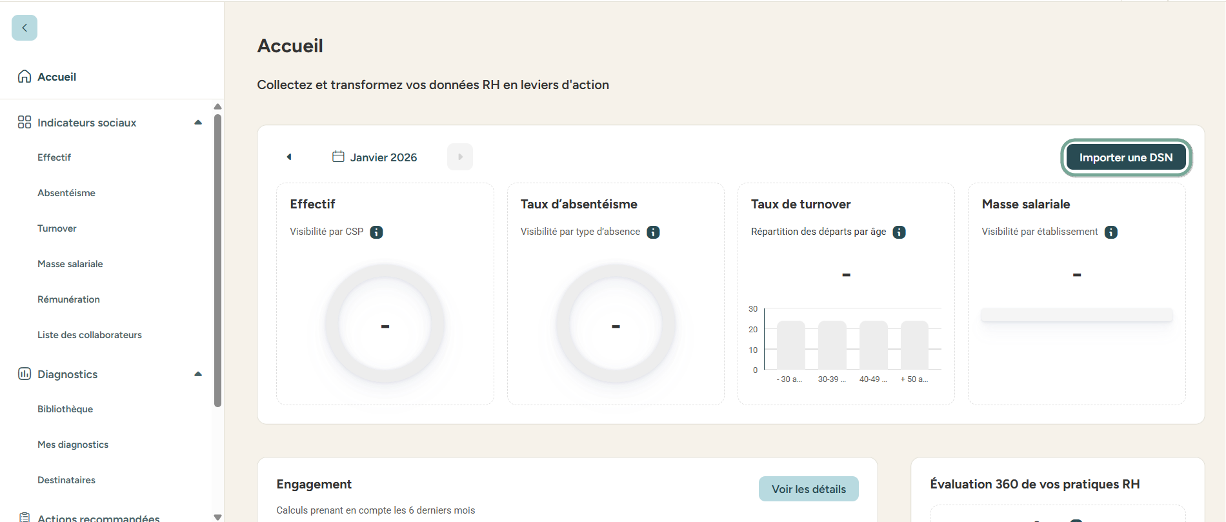Viewport: 1226px width, 522px height.
Task: Click the Importer une DSN button
Action: (1126, 157)
